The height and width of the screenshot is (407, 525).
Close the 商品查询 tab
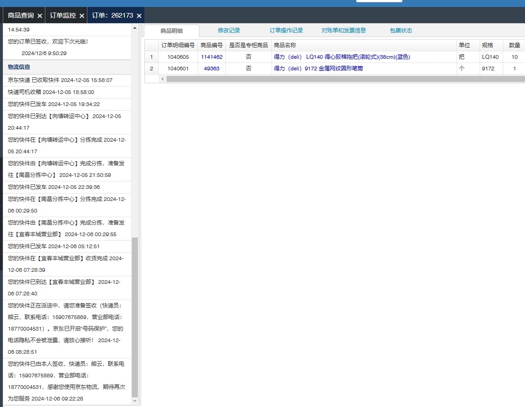click(39, 16)
